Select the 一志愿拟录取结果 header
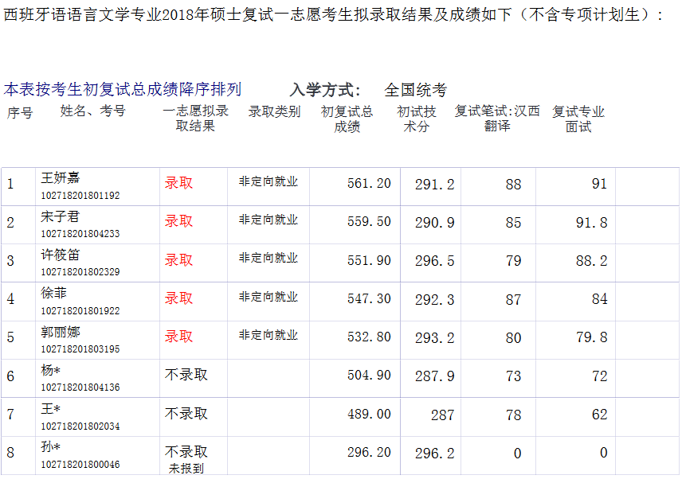The height and width of the screenshot is (479, 682). pos(195,119)
